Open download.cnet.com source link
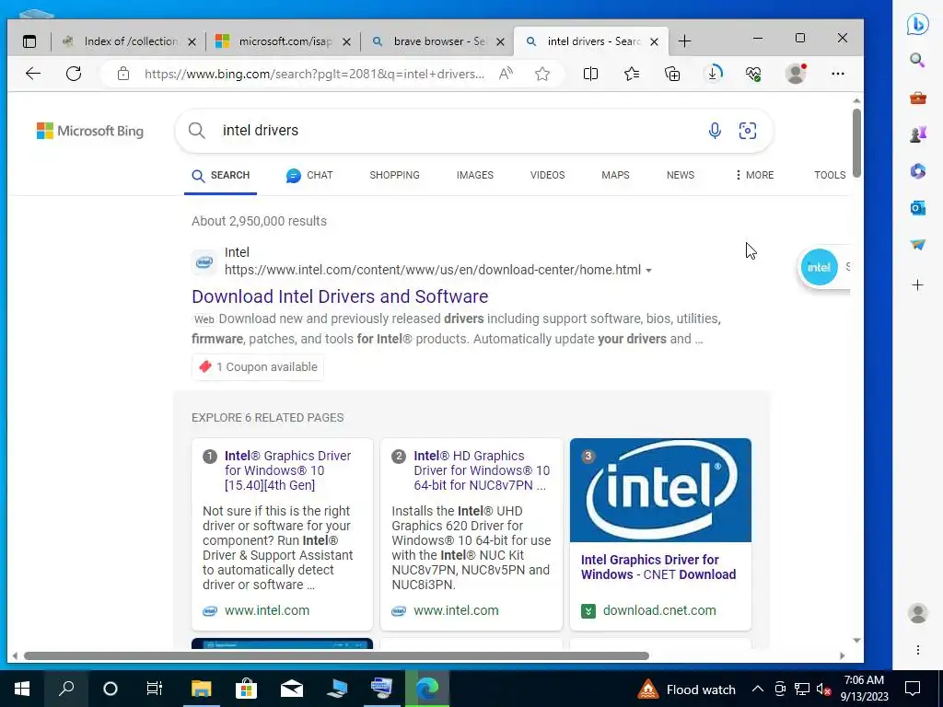 (x=659, y=610)
